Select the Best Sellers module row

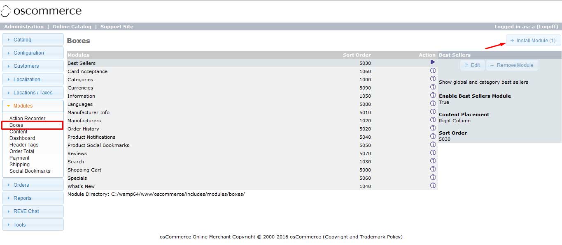[x=252, y=63]
